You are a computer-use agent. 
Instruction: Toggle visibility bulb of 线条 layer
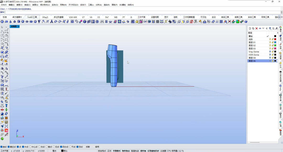tap(270, 39)
